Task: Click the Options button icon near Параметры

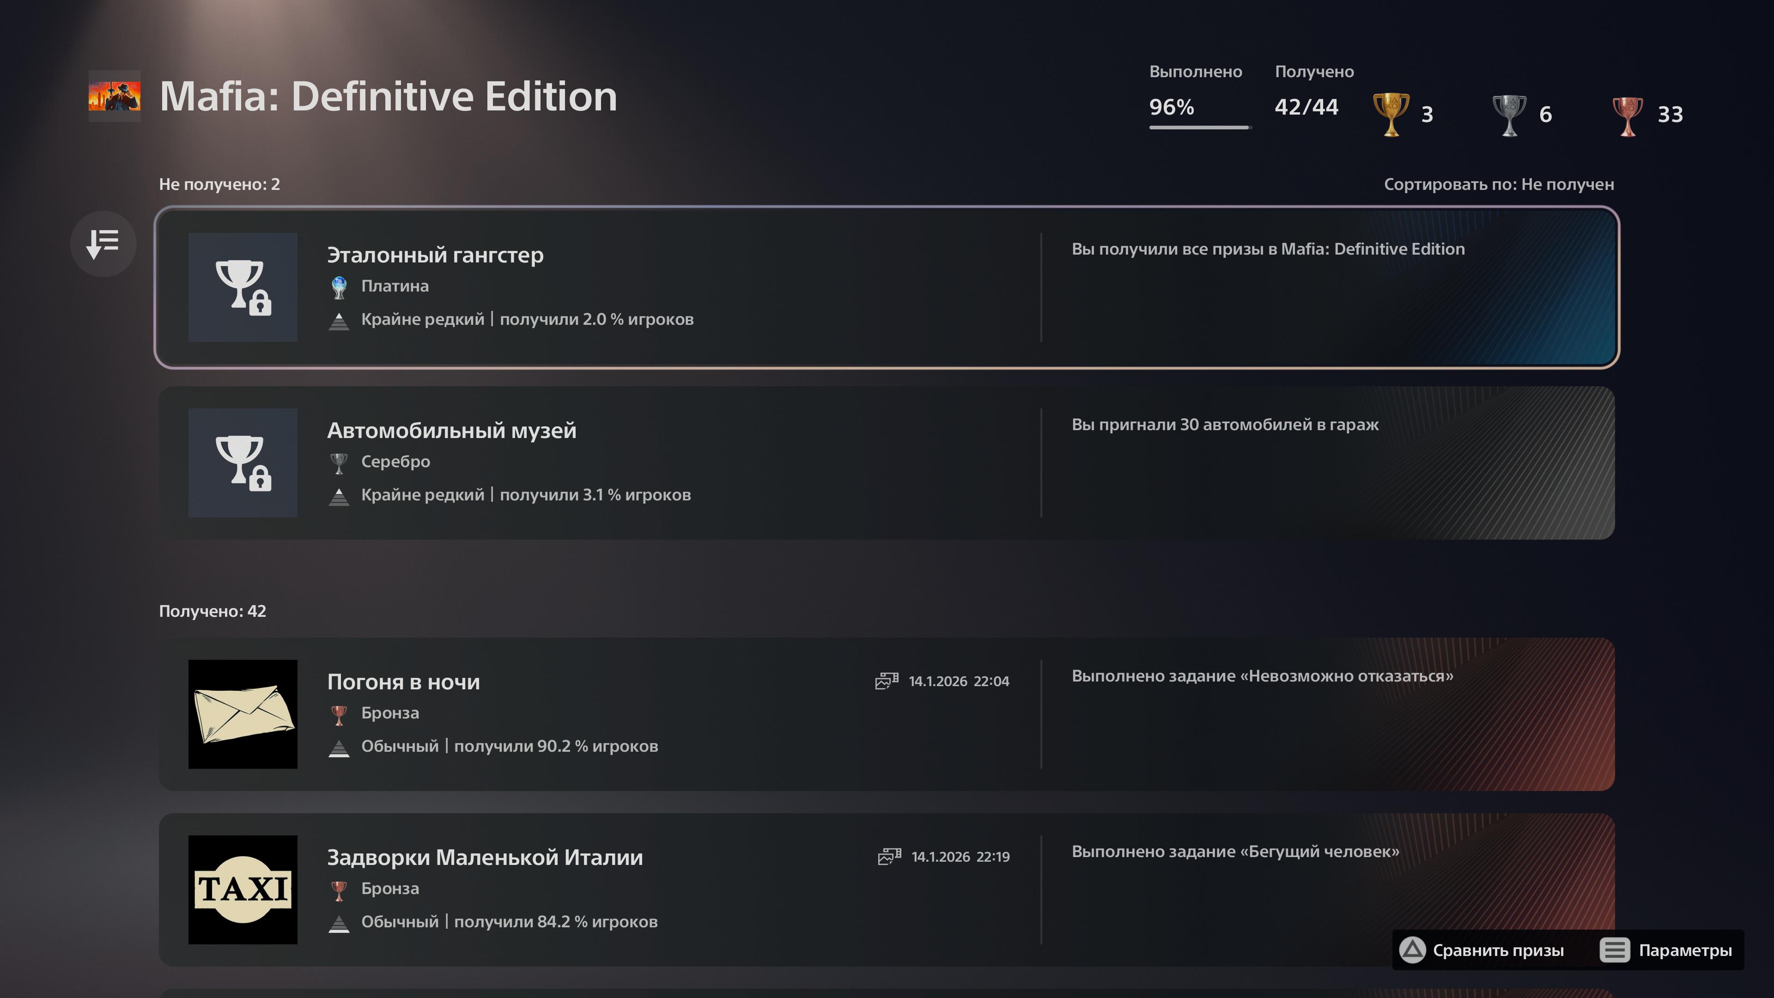Action: pyautogui.click(x=1615, y=950)
